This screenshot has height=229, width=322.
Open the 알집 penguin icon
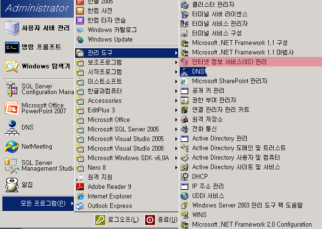pyautogui.click(x=11, y=185)
